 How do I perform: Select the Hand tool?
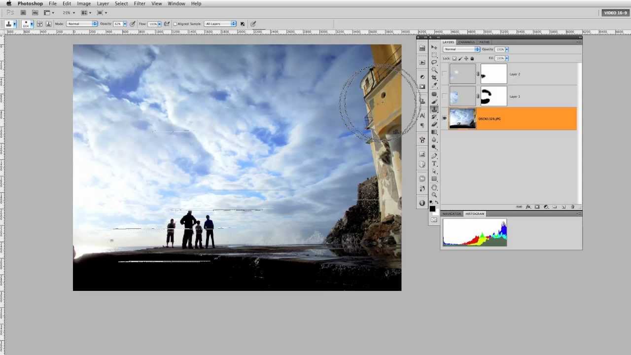coord(434,187)
